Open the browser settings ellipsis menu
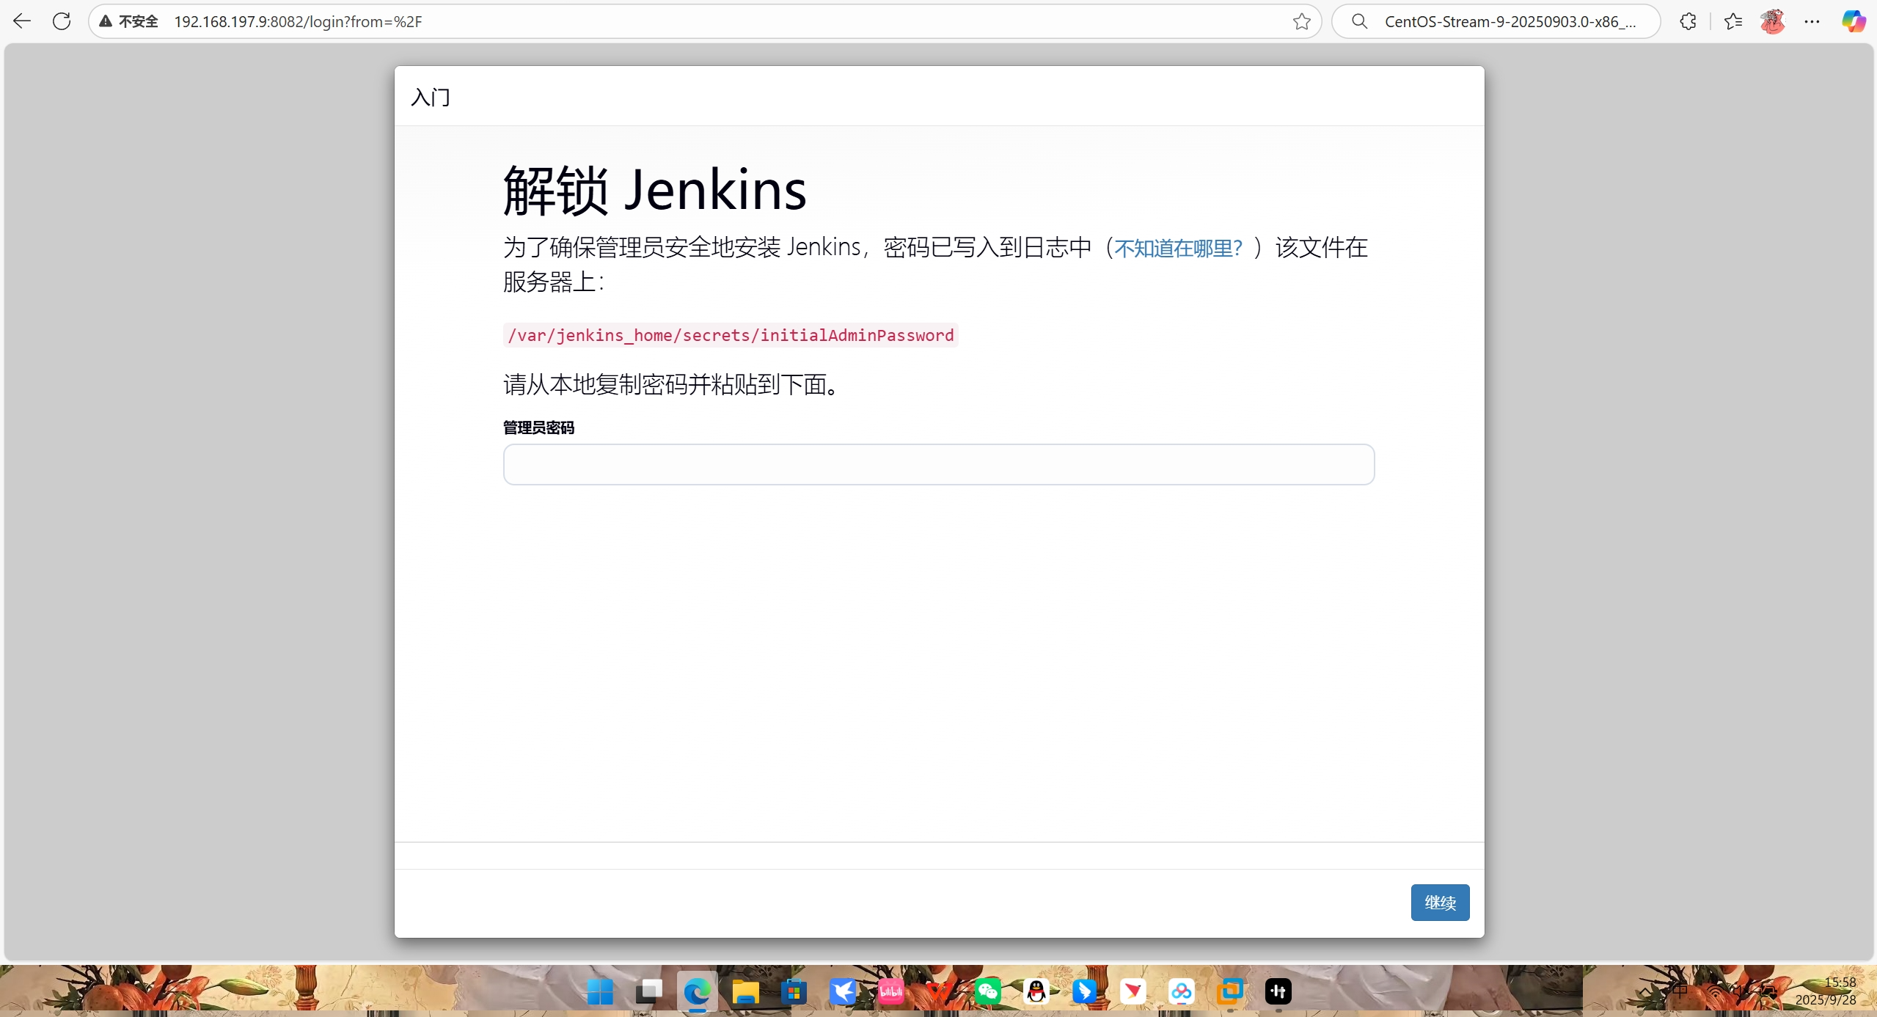1877x1017 pixels. pyautogui.click(x=1812, y=21)
